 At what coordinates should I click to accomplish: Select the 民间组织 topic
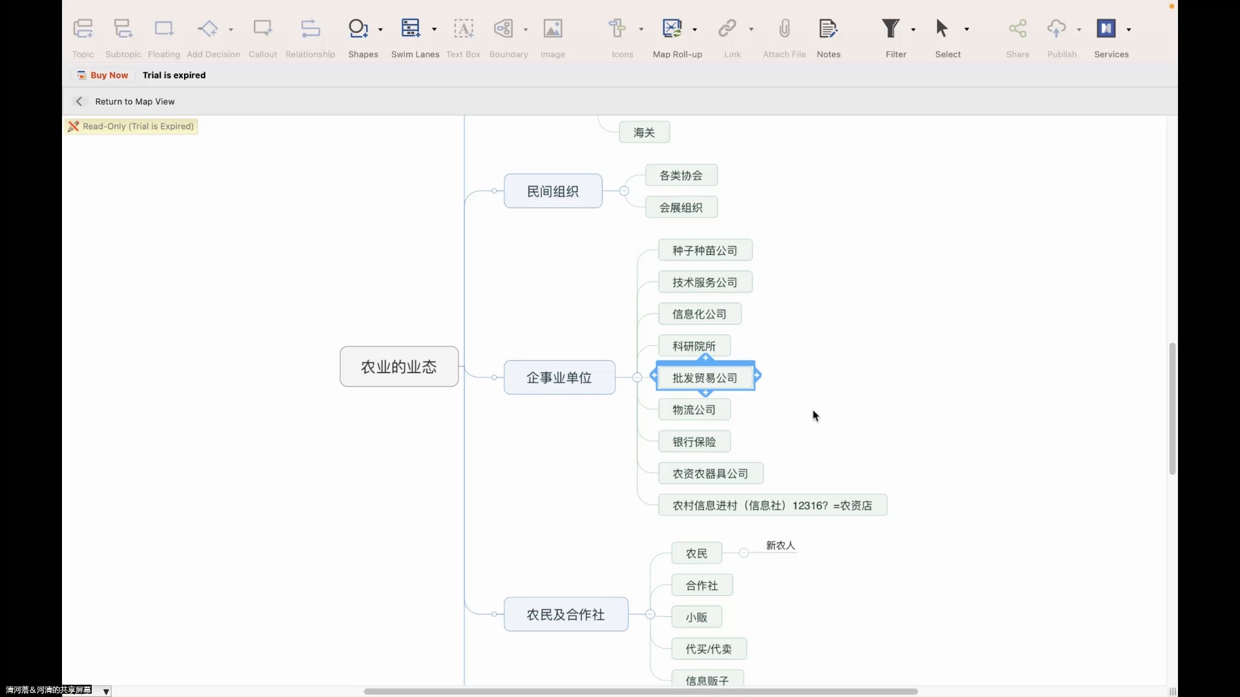coord(553,191)
